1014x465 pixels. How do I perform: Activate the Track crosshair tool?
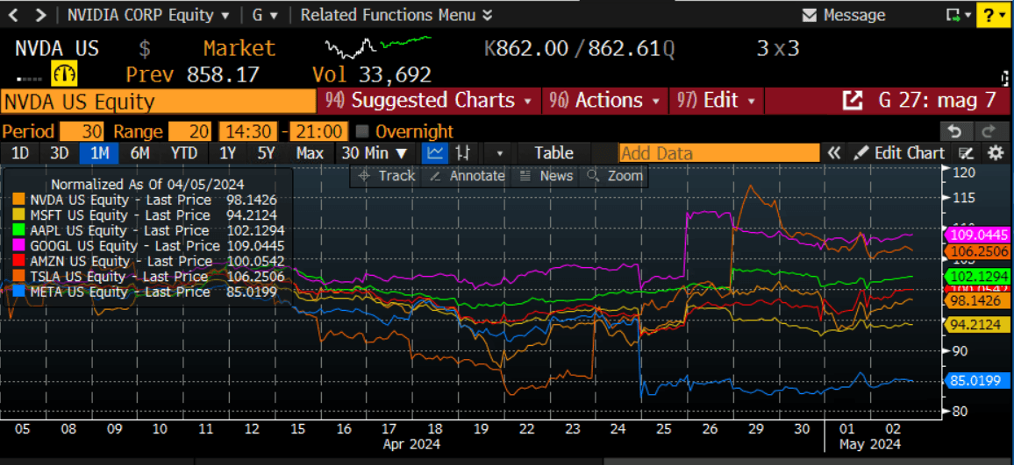click(384, 176)
